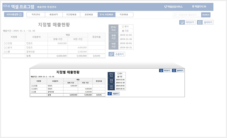Click the 비즈폼 logo in the header
The image size is (227, 138).
click(6, 6)
